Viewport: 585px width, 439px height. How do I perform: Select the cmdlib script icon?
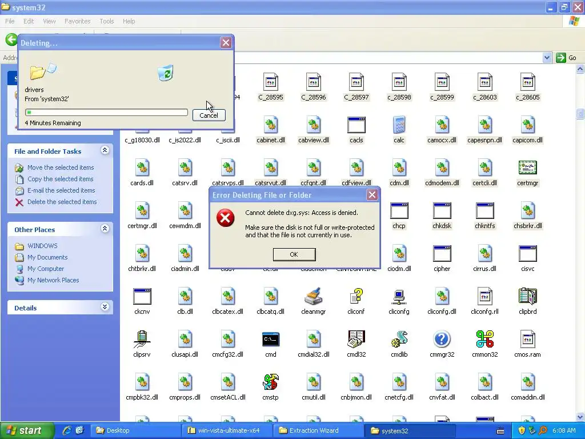[399, 340]
